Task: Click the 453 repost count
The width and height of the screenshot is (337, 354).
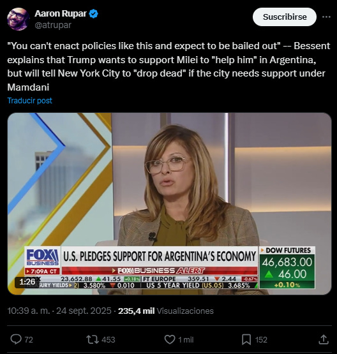Action: coord(109,339)
